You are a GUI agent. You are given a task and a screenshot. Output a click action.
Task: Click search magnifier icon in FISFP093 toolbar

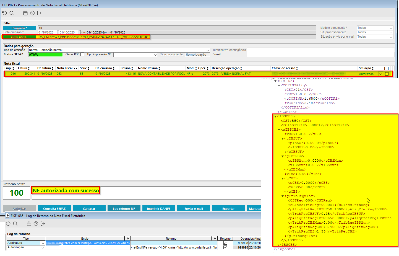point(12,13)
